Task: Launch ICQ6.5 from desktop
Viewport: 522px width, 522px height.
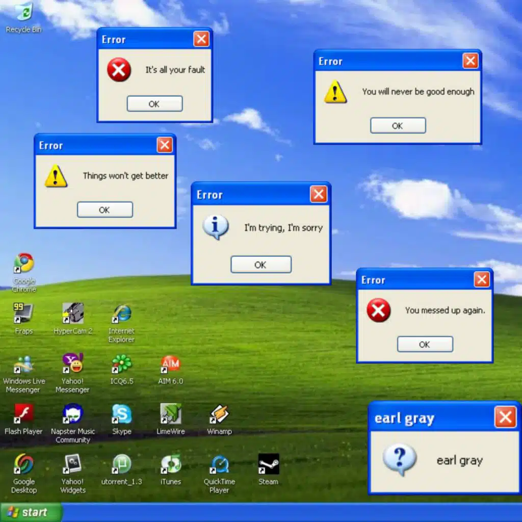Action: point(121,370)
